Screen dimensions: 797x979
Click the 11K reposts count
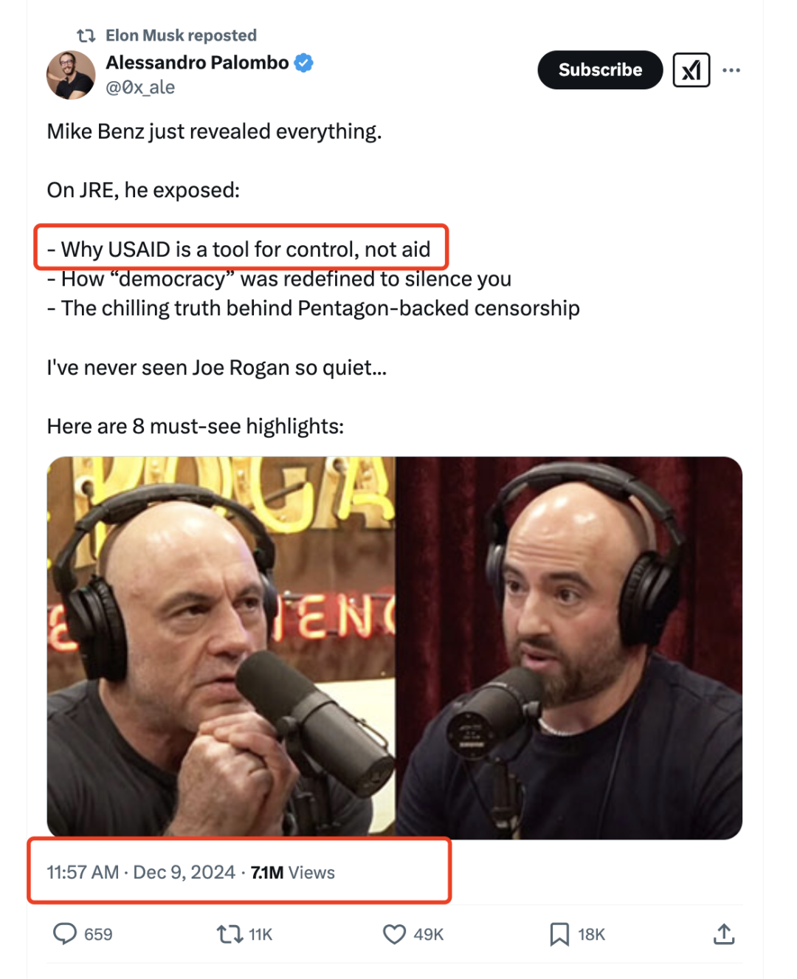(261, 935)
